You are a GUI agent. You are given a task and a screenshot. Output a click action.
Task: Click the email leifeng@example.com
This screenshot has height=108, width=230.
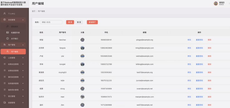click(x=145, y=64)
